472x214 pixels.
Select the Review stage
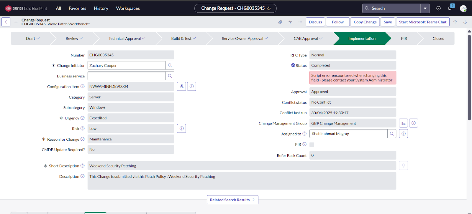tap(74, 38)
